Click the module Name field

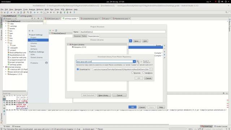point(123,32)
